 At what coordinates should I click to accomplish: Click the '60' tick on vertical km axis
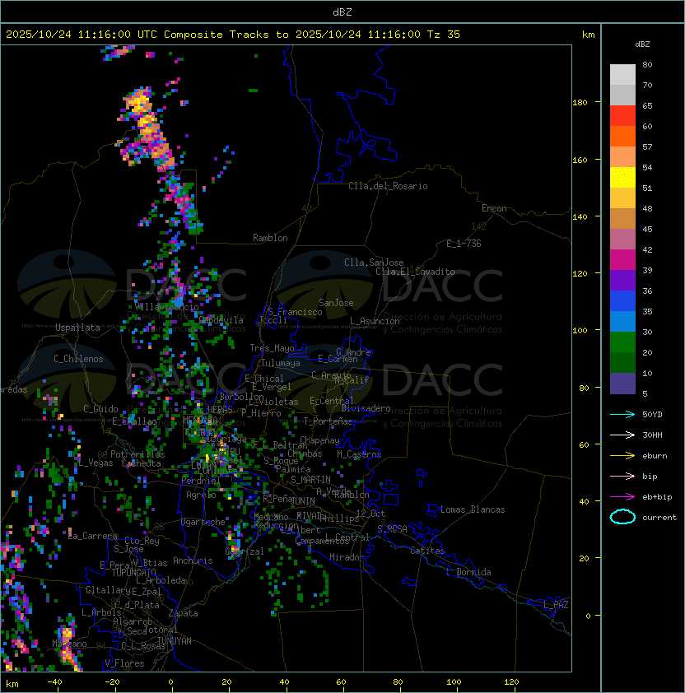pyautogui.click(x=584, y=444)
